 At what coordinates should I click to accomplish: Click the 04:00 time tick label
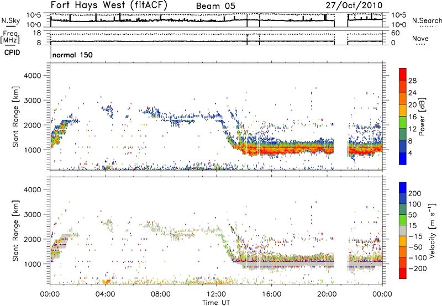105,294
